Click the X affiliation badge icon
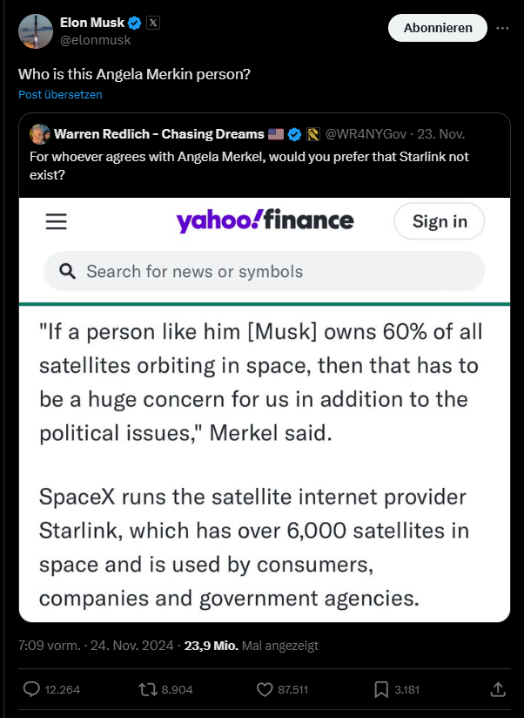Viewport: 524px width, 718px height. coord(152,22)
